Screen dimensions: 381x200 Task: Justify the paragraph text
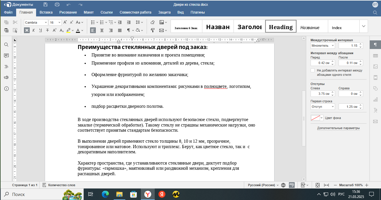tap(120, 30)
